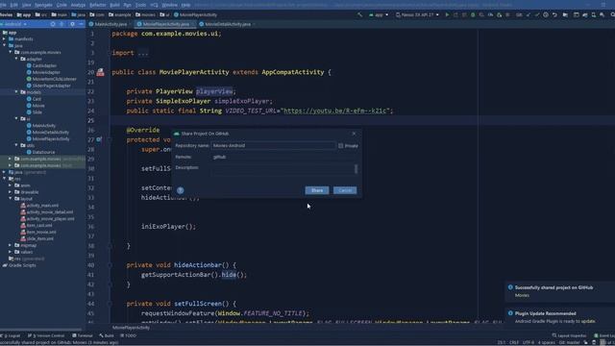Click the Description field scrollbar in dialog
615x346 pixels.
[356, 169]
